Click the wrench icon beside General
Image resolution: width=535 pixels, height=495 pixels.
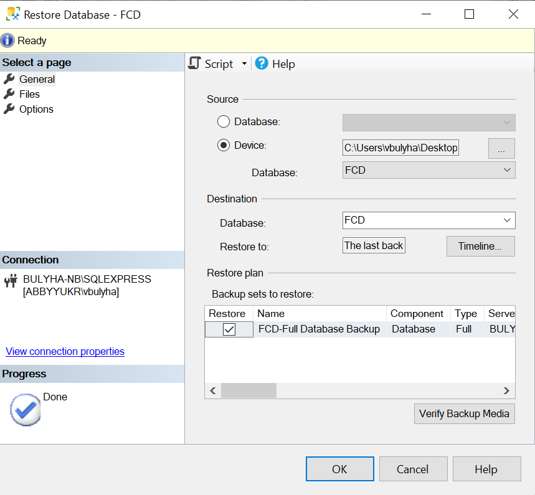point(9,79)
